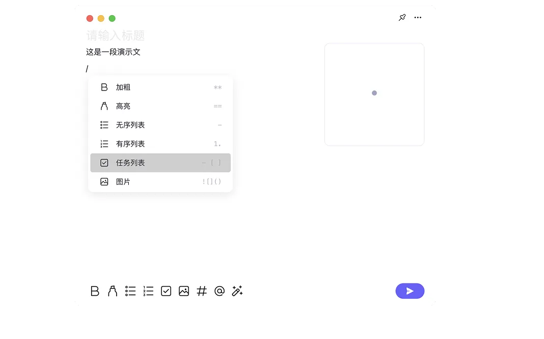This screenshot has width=544, height=339.
Task: Click the text 这是一段演示文
Action: pyautogui.click(x=113, y=52)
